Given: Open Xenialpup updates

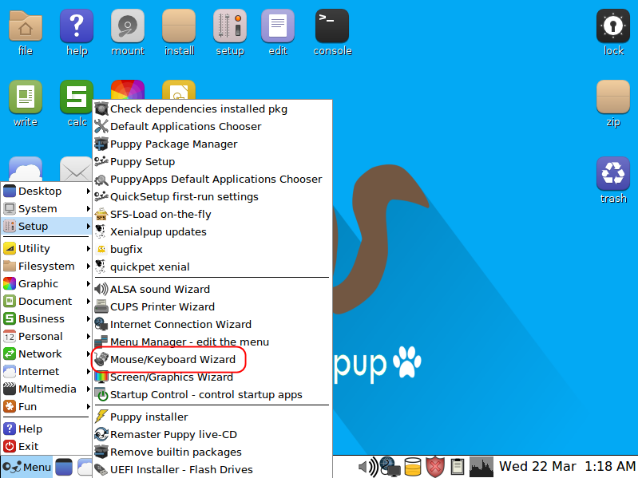Looking at the screenshot, I should pos(212,231).
